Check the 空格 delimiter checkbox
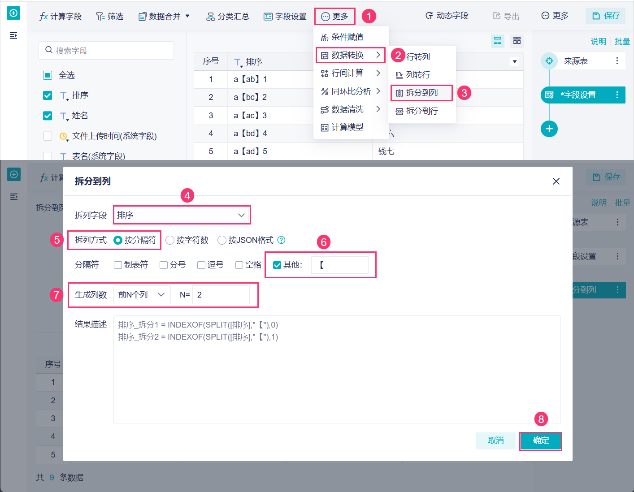This screenshot has width=634, height=492. click(239, 265)
